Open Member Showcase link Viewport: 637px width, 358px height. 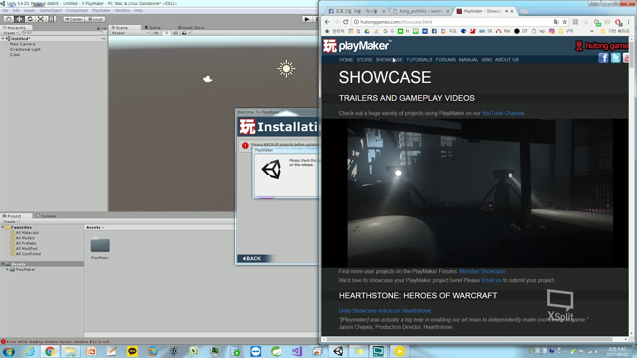click(x=482, y=271)
